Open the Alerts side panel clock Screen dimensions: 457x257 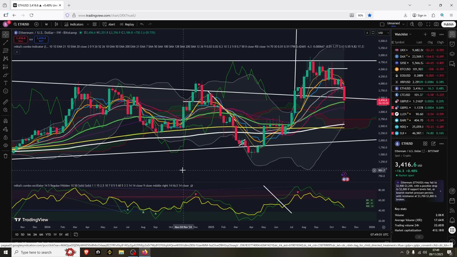pos(452,44)
